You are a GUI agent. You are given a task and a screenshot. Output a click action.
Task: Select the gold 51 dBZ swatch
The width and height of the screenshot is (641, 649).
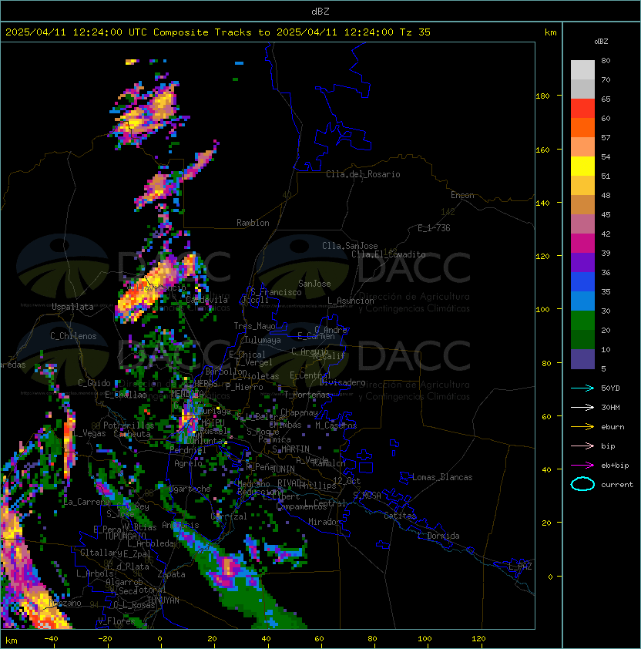582,186
